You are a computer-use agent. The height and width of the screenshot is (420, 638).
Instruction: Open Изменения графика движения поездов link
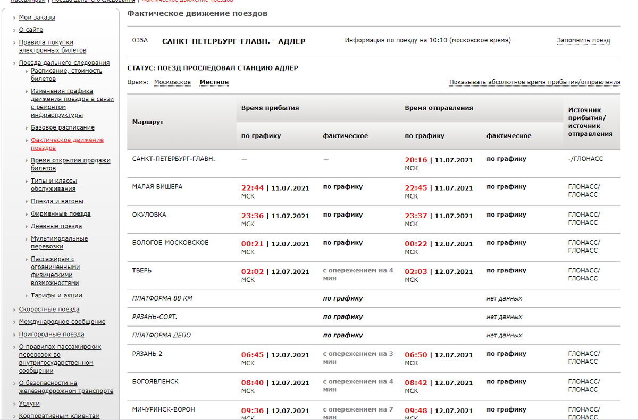72,103
